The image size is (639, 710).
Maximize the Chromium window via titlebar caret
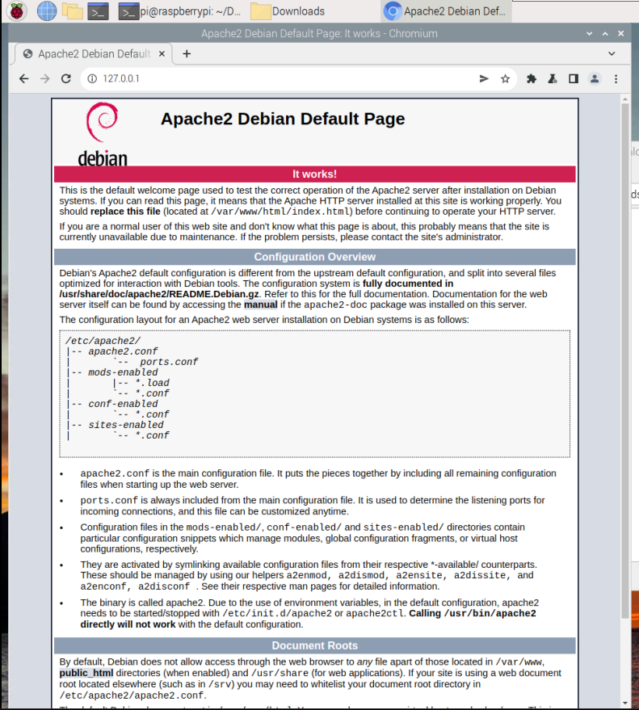(x=605, y=33)
